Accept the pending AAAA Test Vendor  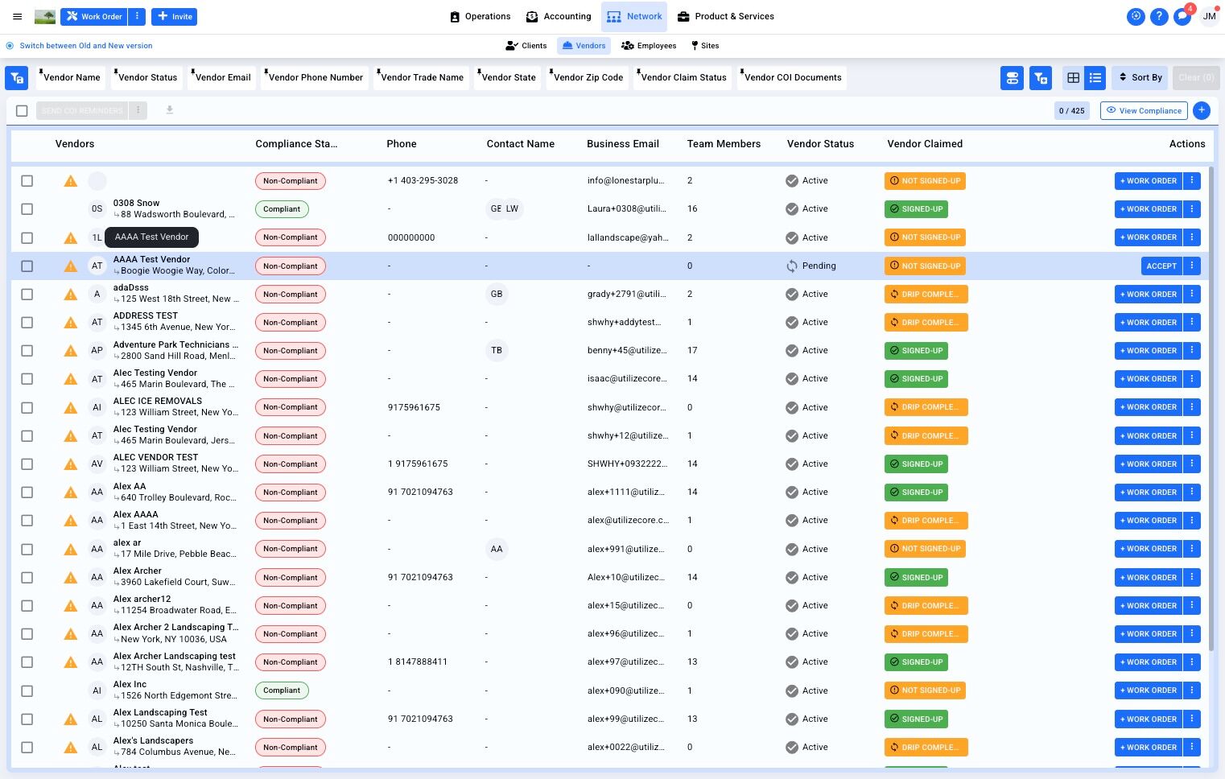click(x=1161, y=266)
